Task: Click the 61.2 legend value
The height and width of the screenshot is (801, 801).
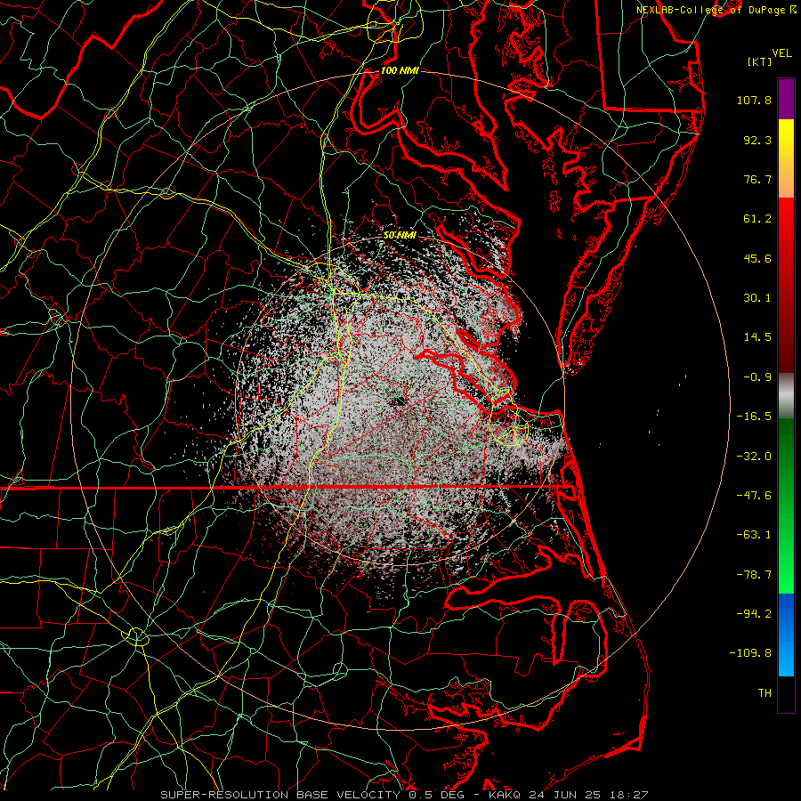Action: pyautogui.click(x=757, y=219)
